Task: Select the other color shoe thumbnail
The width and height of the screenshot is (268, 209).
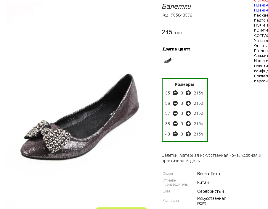Action: [168, 61]
